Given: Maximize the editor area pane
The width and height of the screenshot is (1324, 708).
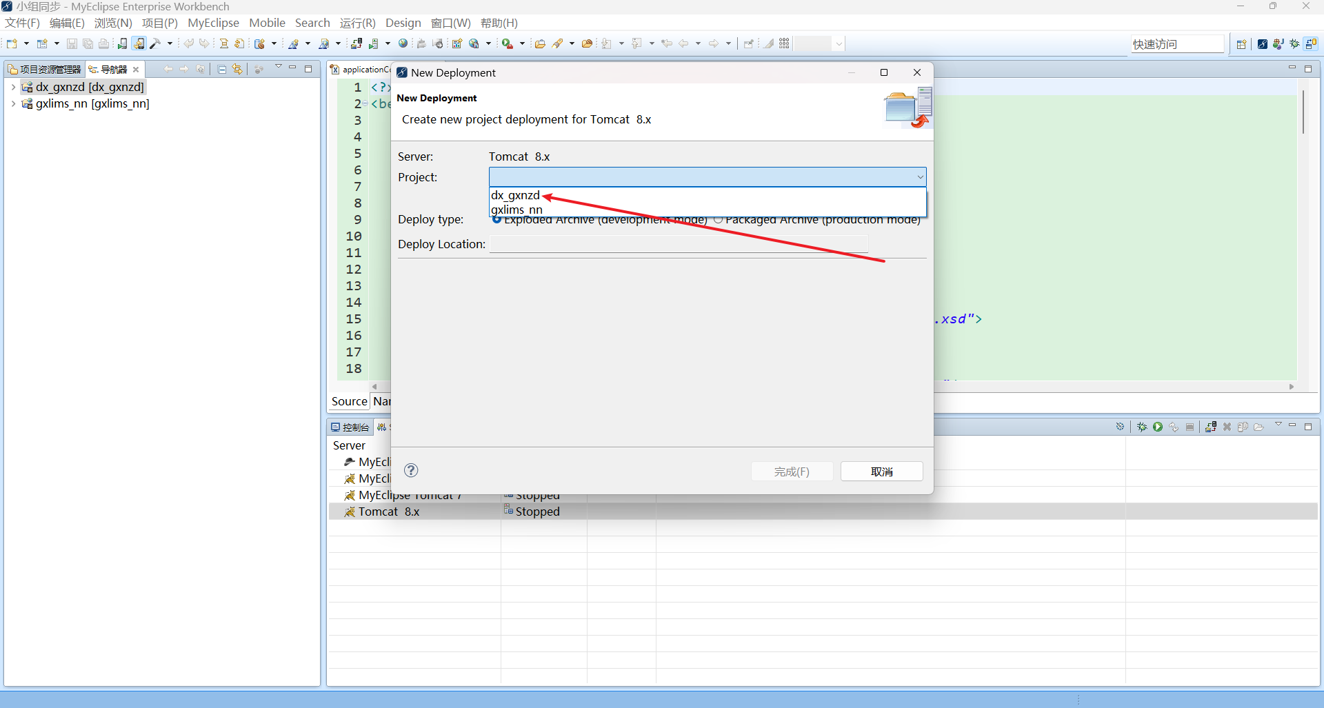Looking at the screenshot, I should point(1308,69).
